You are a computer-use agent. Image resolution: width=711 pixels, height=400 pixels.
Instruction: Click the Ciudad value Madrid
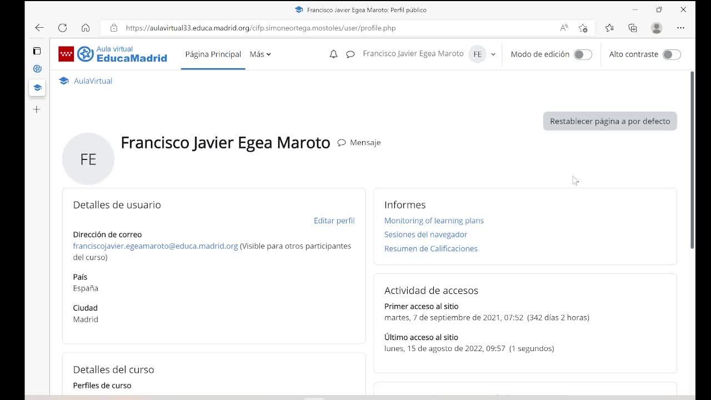click(x=86, y=319)
